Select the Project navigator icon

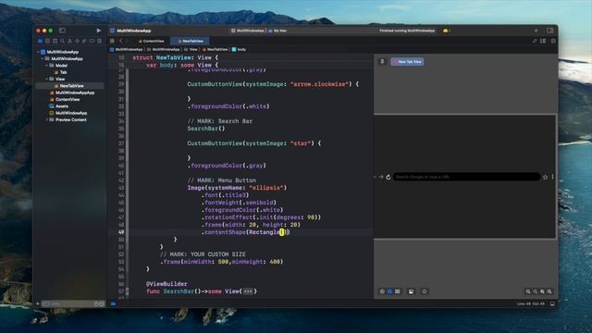[x=40, y=41]
